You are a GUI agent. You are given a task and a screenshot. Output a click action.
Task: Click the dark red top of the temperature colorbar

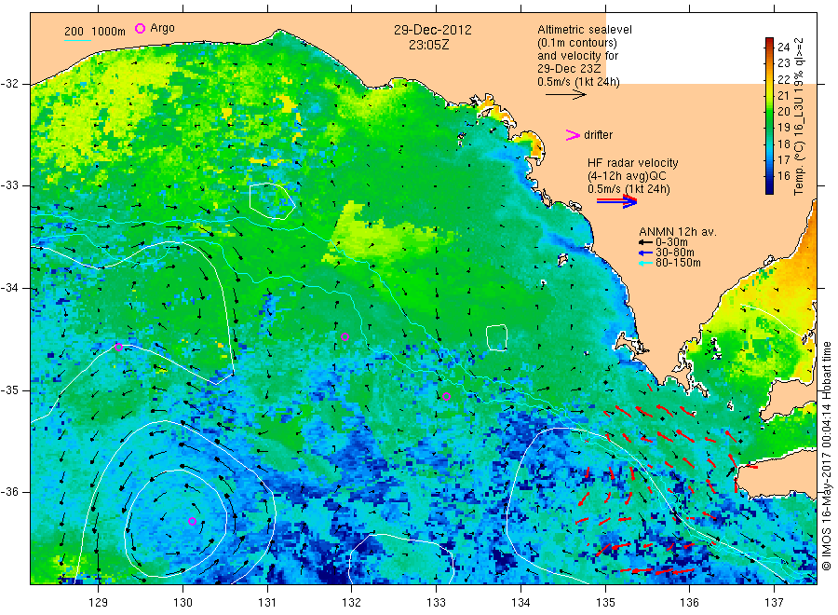point(769,42)
